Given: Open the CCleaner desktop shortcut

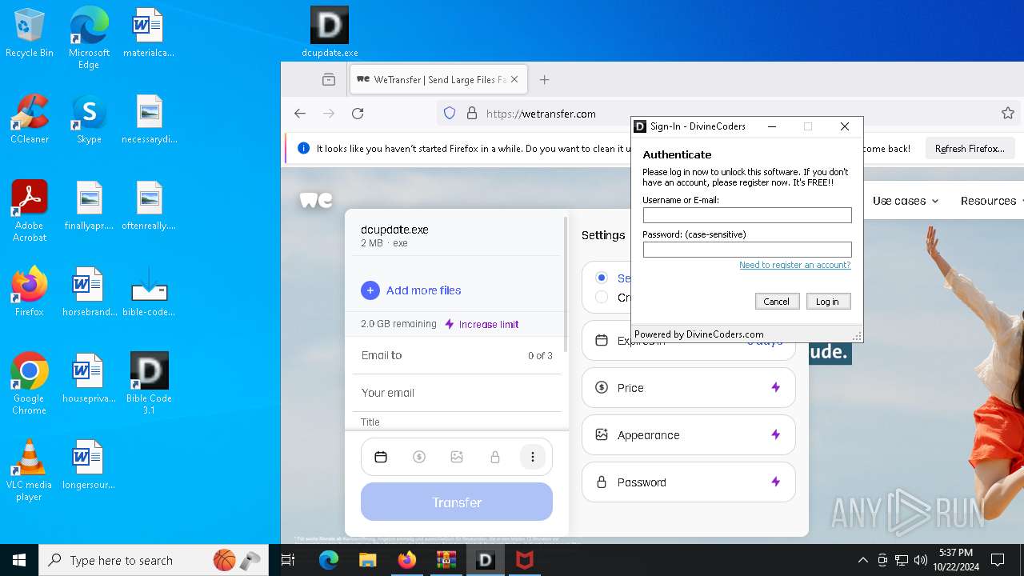Looking at the screenshot, I should [x=30, y=119].
